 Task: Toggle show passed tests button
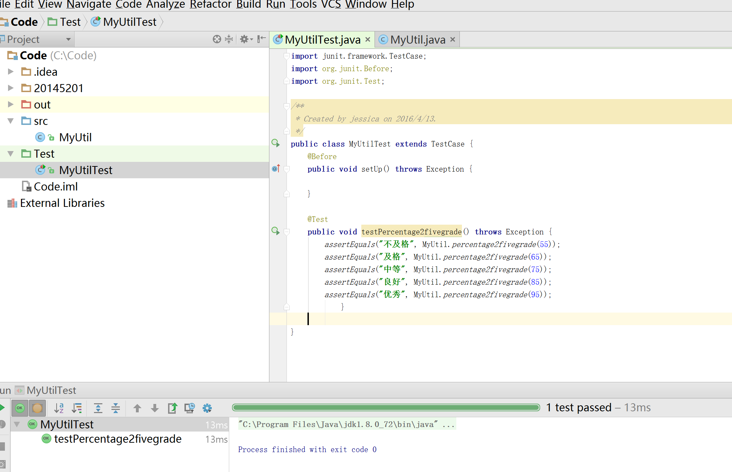coord(20,408)
